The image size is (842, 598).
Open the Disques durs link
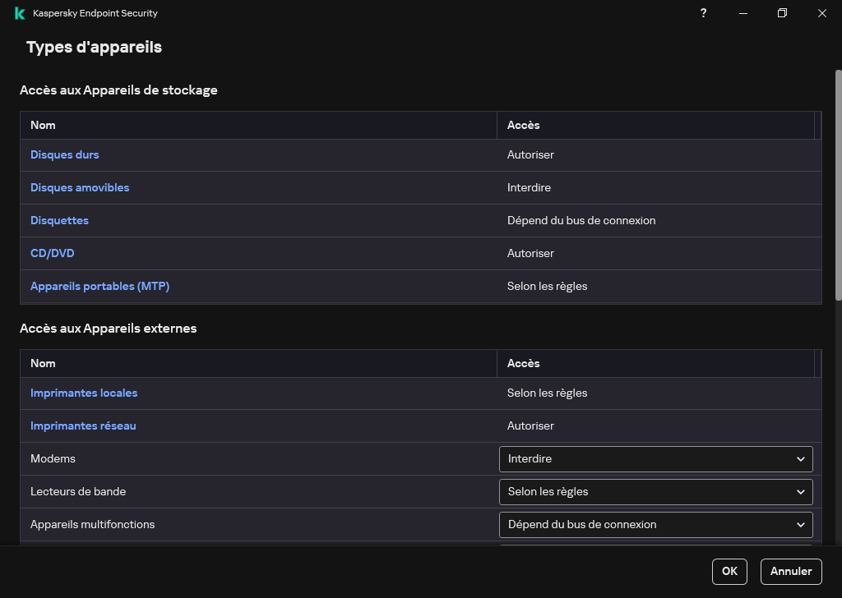pos(65,155)
